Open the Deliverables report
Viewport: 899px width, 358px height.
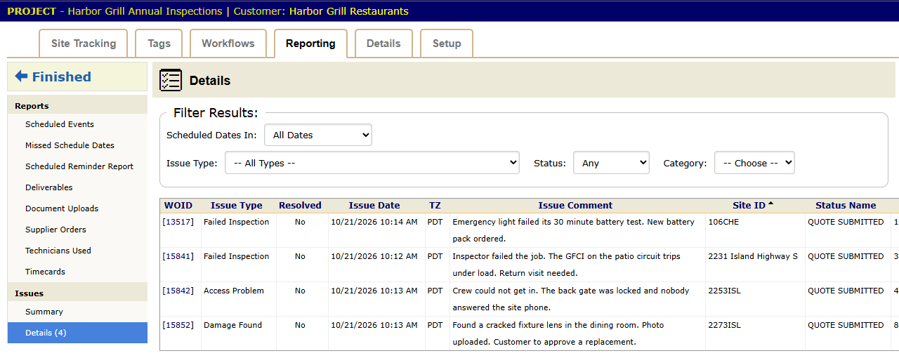click(x=49, y=187)
